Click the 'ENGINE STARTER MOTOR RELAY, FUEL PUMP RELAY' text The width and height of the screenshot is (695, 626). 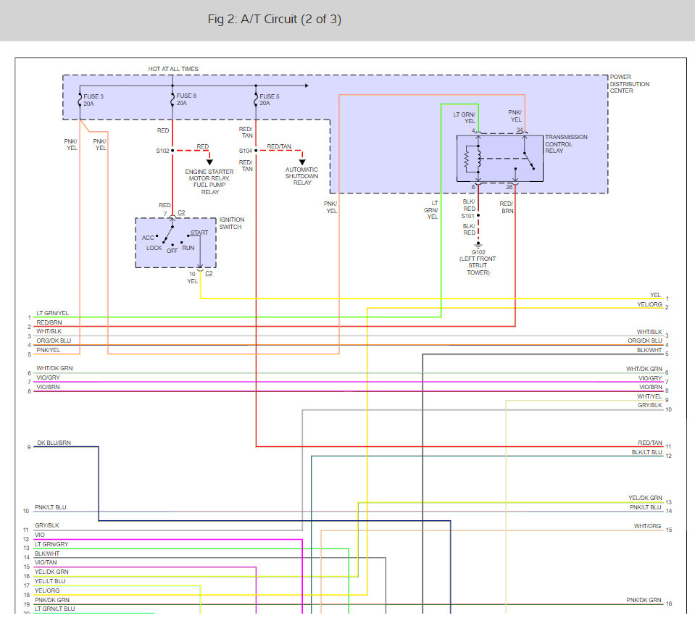(209, 182)
